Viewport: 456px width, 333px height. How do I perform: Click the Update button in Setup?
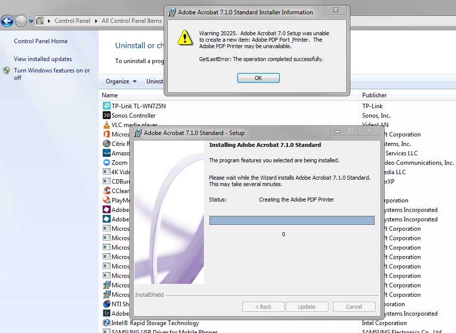pos(307,307)
